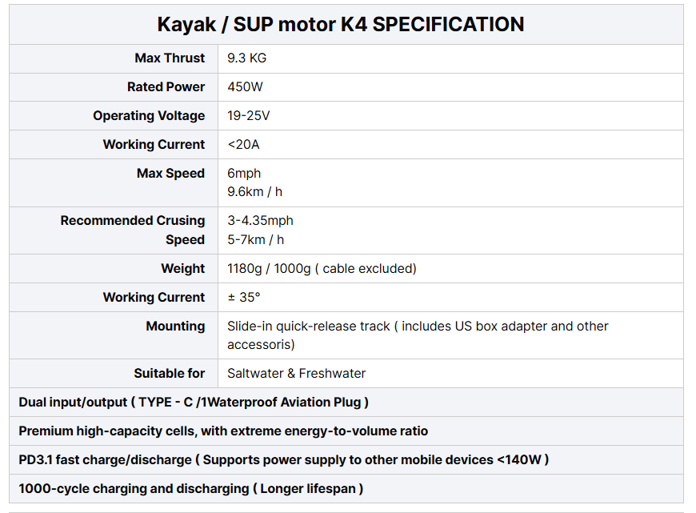Select the Max Thrust row label
Viewport: 696px width, 513px height.
[170, 58]
